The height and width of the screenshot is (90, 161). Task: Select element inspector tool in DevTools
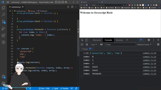(82, 40)
